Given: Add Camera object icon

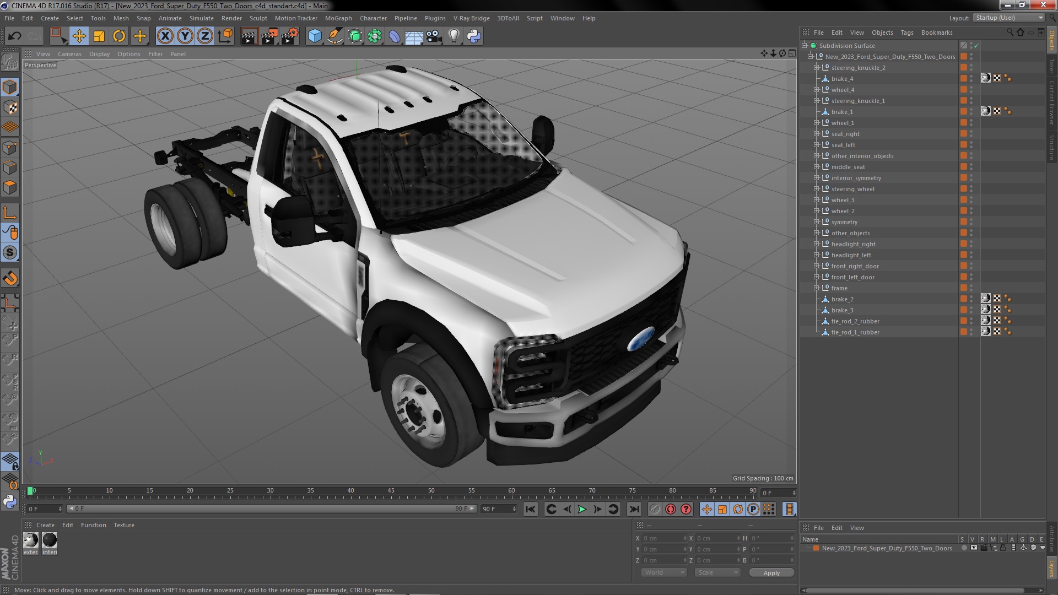Looking at the screenshot, I should 434,36.
